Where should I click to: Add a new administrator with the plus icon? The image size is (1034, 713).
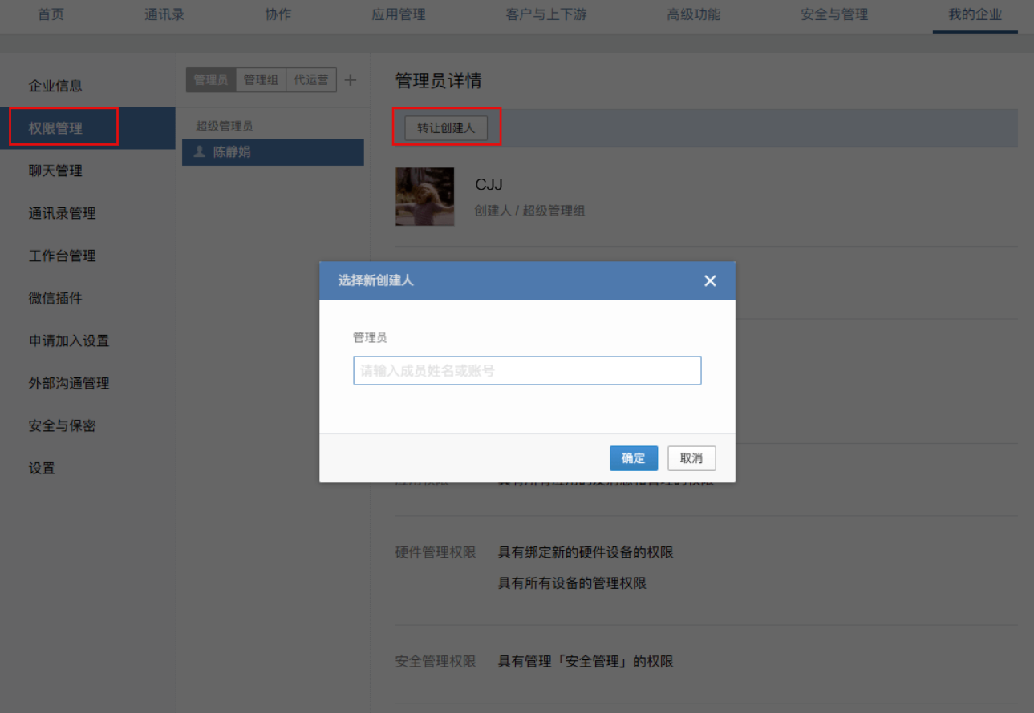tap(350, 80)
